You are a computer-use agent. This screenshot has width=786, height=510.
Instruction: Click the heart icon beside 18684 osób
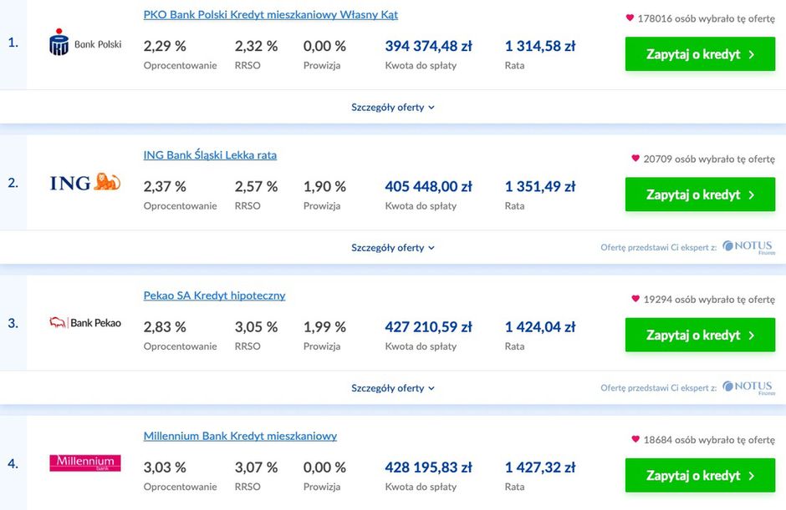pyautogui.click(x=635, y=439)
